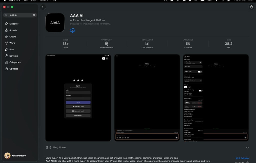The height and width of the screenshot is (163, 256).
Task: Open the Menu panel screenshot thumbnail
Action: point(216,98)
